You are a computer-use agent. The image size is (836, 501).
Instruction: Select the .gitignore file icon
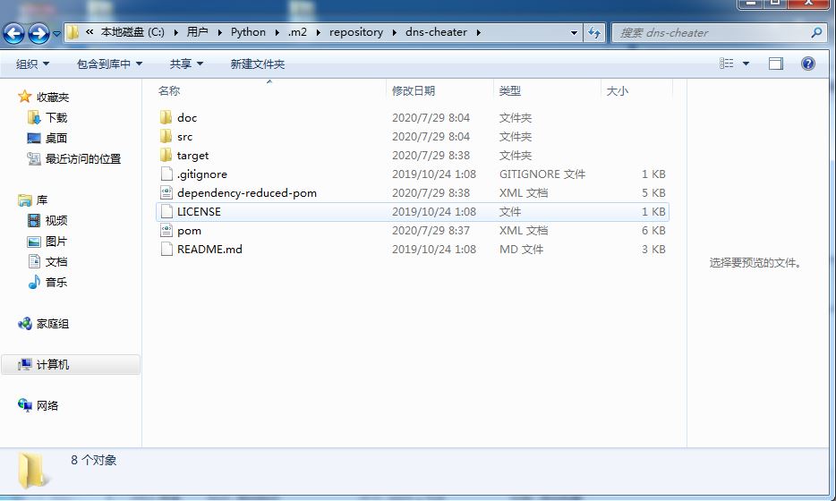click(x=166, y=174)
